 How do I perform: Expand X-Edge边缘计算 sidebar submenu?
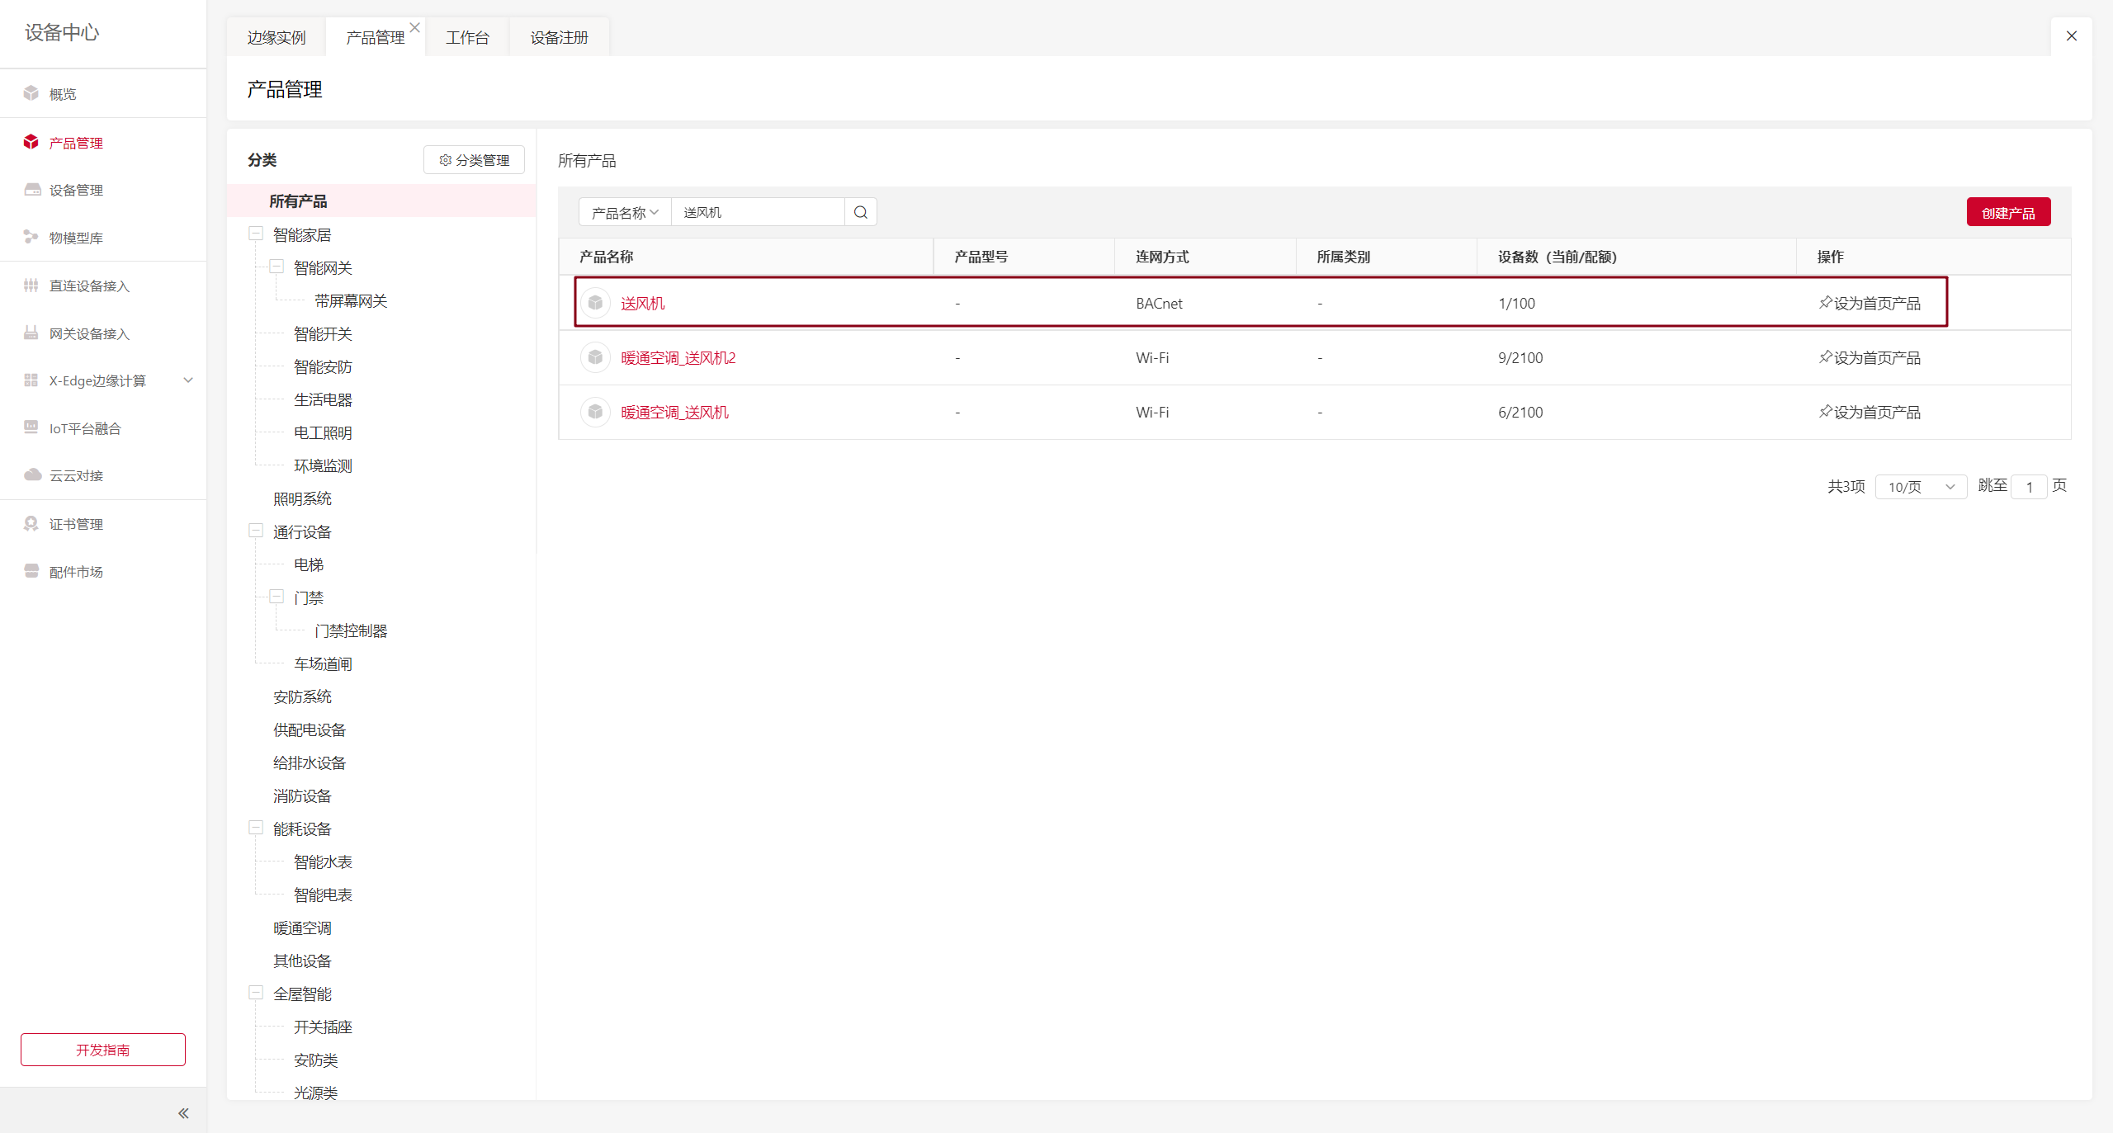click(187, 380)
